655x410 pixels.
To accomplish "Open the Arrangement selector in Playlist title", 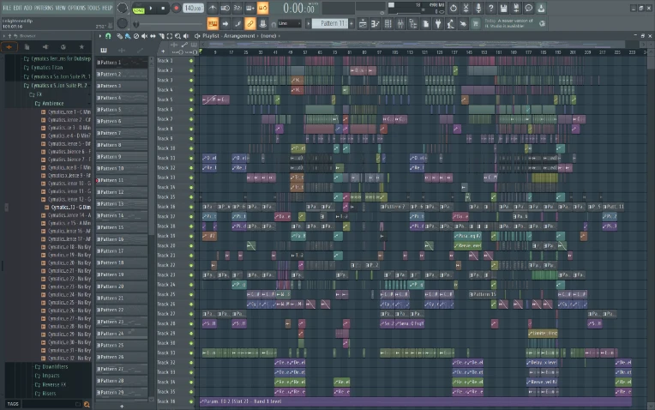I will click(239, 36).
